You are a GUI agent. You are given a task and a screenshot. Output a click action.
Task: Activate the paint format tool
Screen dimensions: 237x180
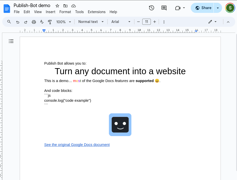point(50,22)
